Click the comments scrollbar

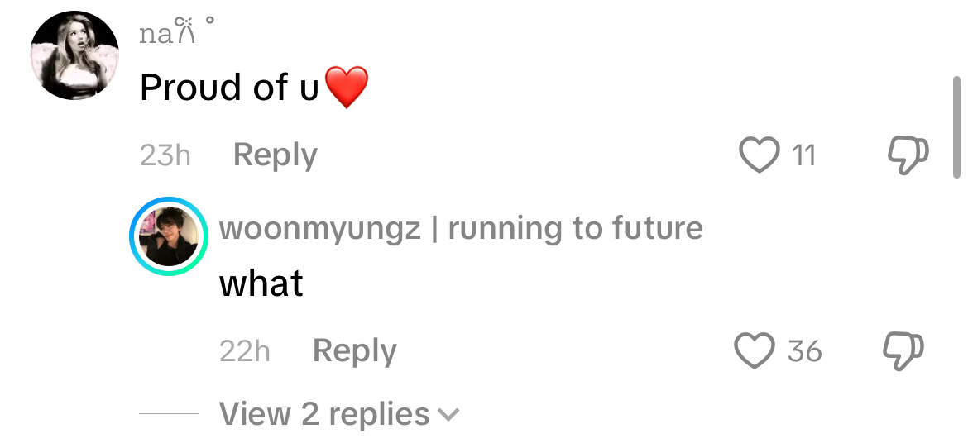tap(957, 126)
